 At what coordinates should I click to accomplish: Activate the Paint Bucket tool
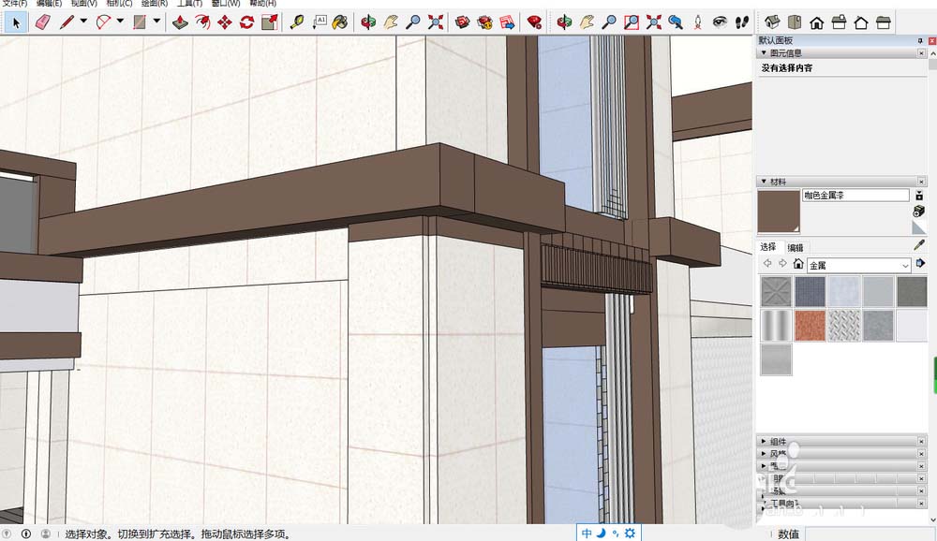340,22
